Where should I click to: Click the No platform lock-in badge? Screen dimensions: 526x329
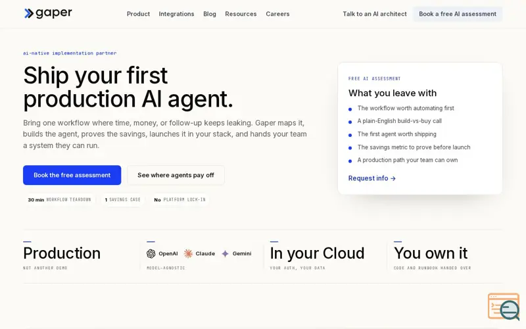tap(179, 200)
